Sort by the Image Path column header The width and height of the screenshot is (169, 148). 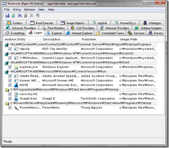tap(138, 39)
